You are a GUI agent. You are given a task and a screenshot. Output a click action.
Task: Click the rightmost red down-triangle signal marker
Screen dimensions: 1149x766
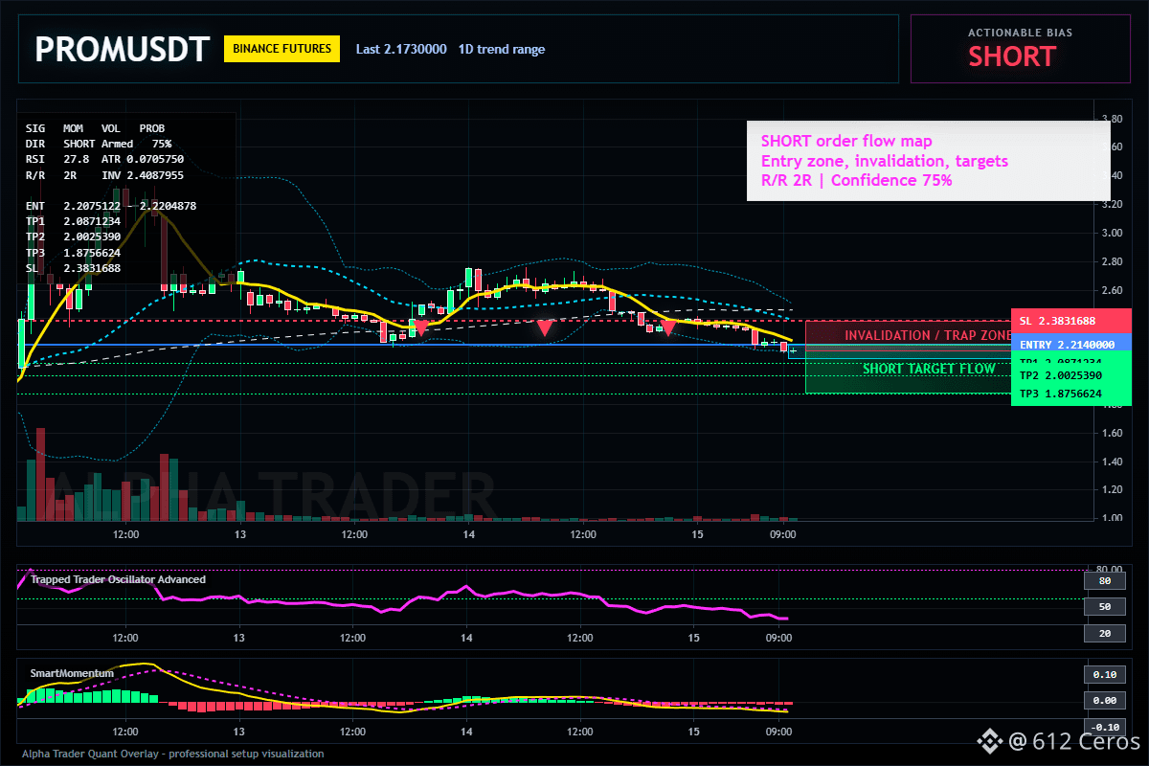(668, 327)
